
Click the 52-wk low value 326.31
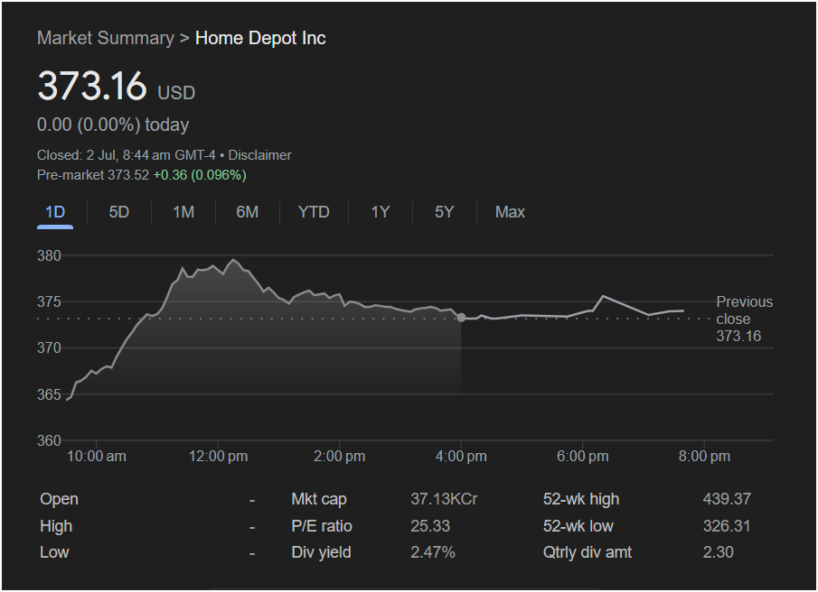tap(726, 526)
